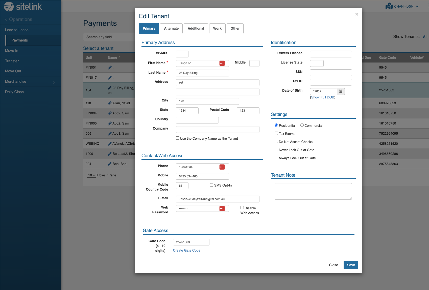Open the Work tab

click(217, 29)
